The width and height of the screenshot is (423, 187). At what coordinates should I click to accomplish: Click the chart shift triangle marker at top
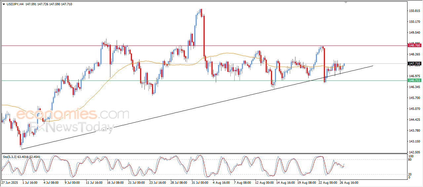(346, 2)
